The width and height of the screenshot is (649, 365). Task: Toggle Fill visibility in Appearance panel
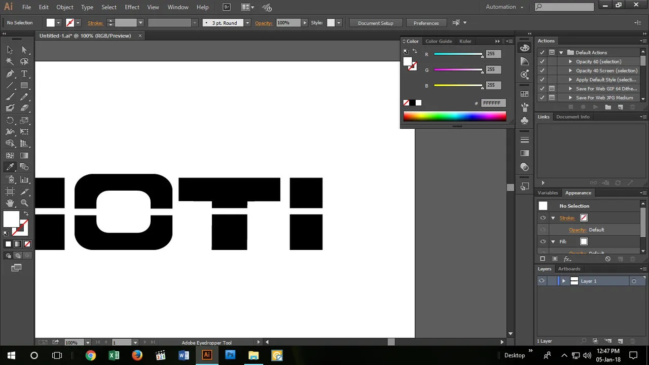click(x=543, y=242)
